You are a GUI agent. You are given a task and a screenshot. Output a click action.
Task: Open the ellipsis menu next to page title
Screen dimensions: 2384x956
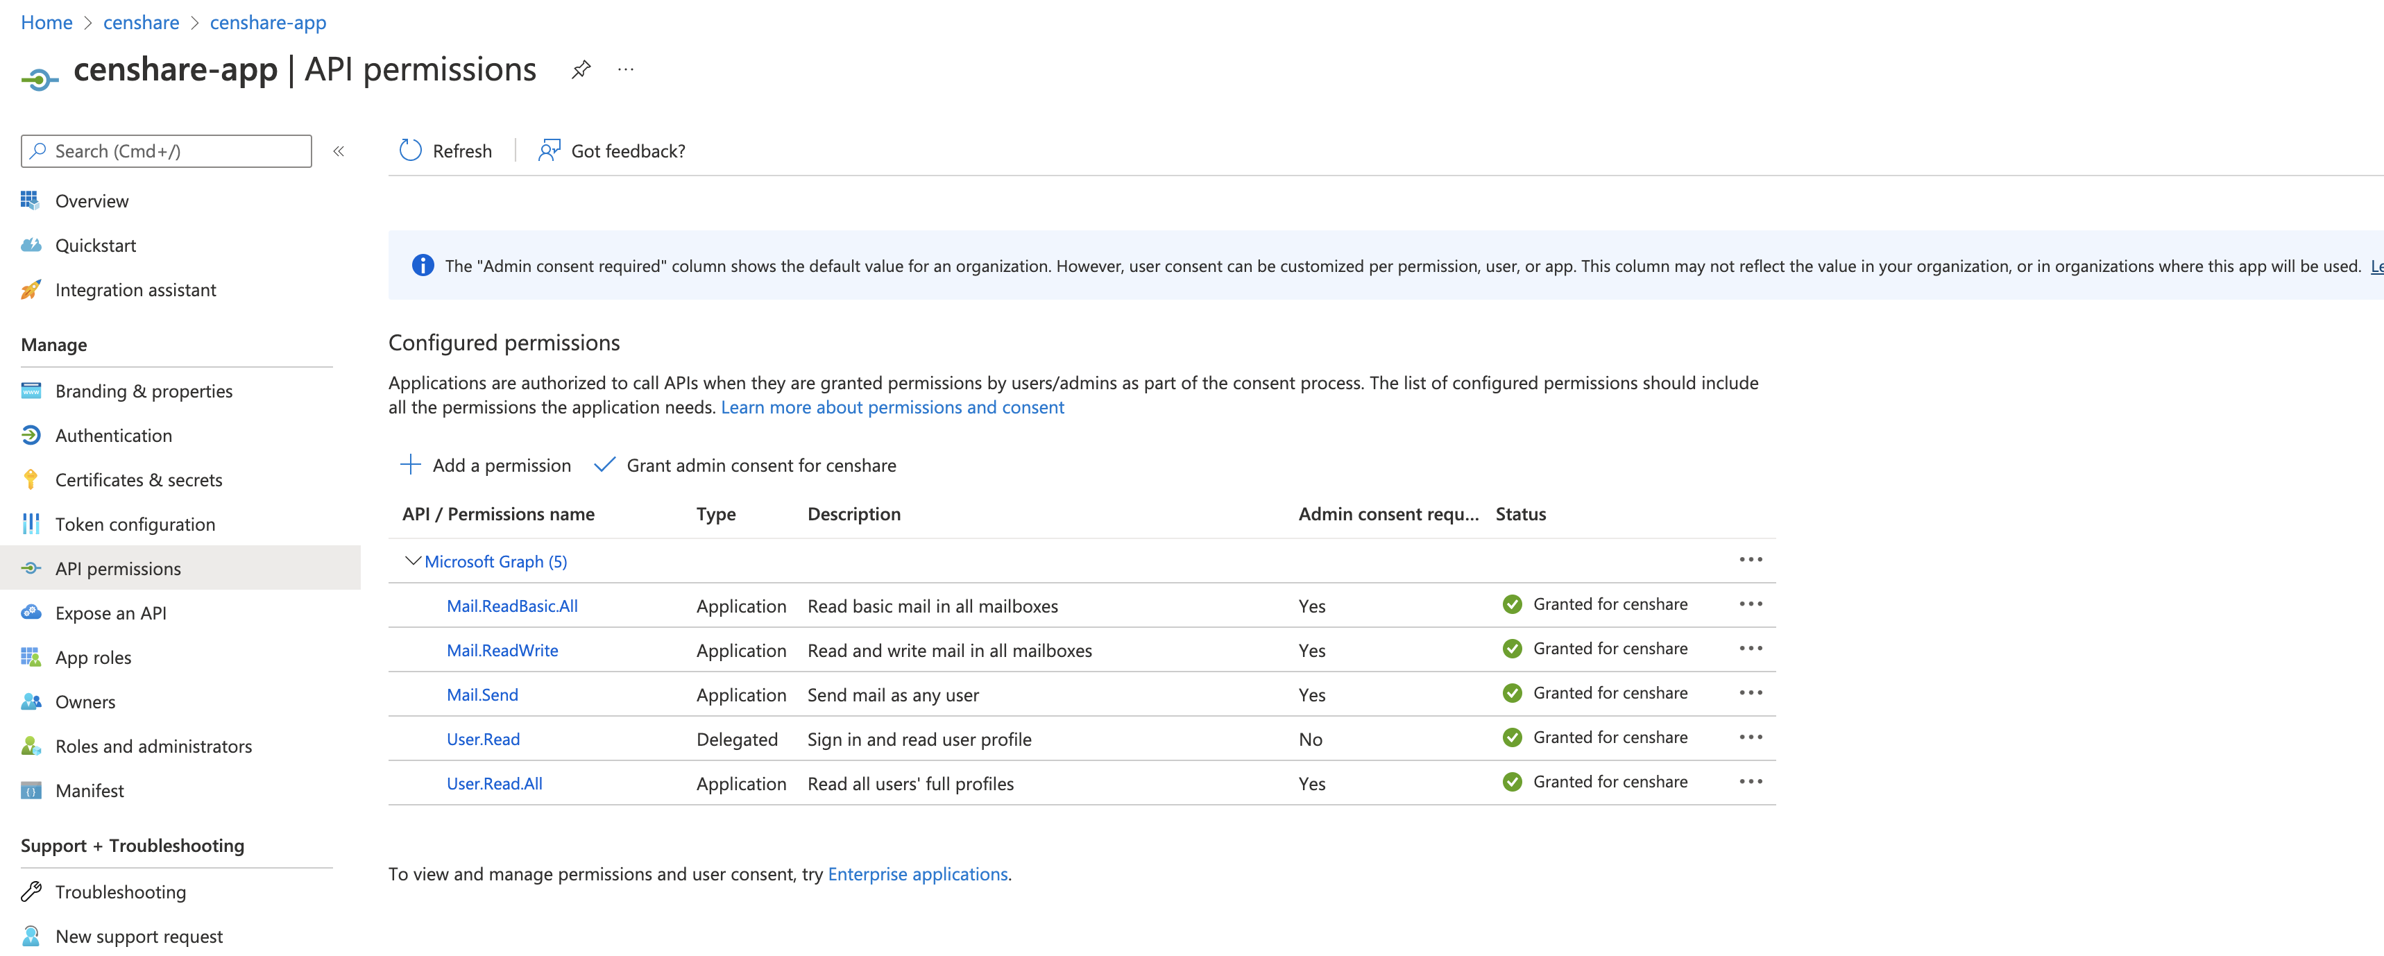626,69
